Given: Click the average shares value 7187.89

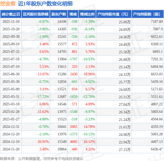Looking at the screenshot, I should point(157,21).
